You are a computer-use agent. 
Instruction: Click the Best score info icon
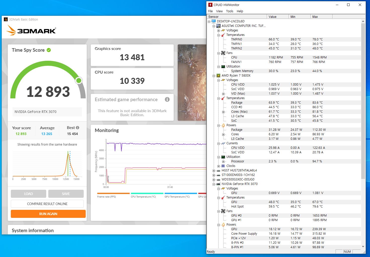(77, 127)
